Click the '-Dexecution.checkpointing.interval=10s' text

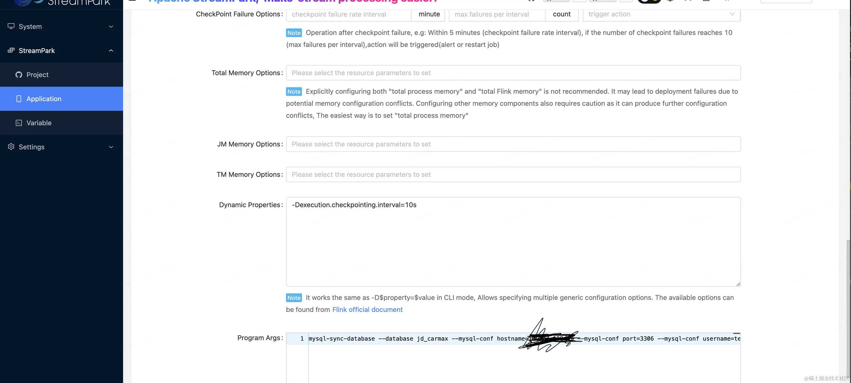coord(354,205)
